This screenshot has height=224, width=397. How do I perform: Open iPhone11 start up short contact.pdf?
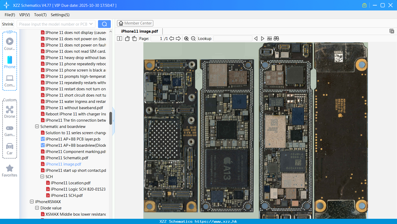[76, 170]
